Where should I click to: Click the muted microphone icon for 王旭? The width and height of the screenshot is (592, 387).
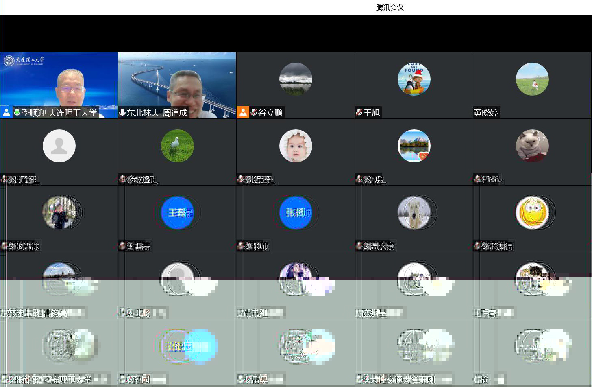pos(359,112)
